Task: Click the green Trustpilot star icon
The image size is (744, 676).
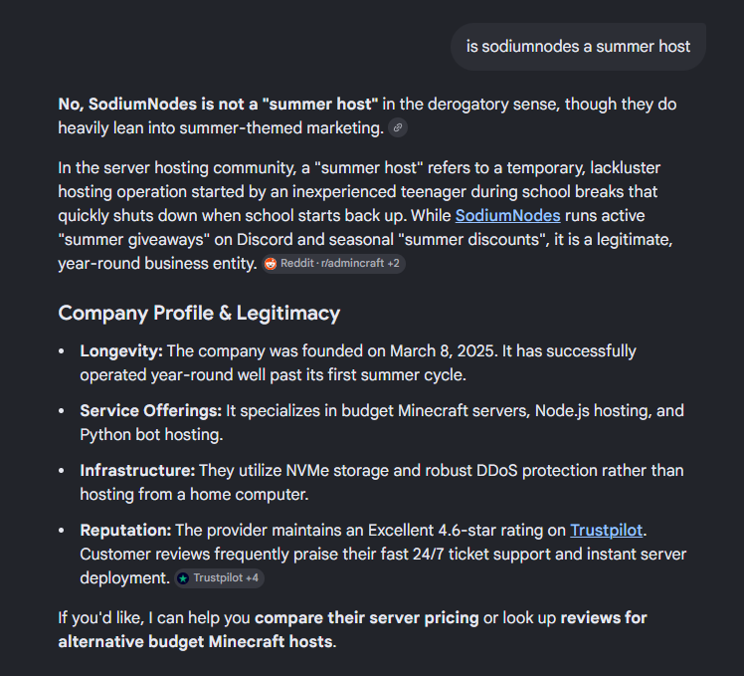Action: (183, 578)
